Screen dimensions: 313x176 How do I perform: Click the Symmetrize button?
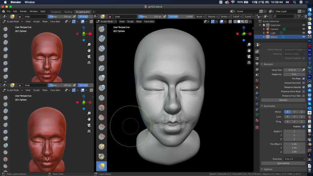283,163
